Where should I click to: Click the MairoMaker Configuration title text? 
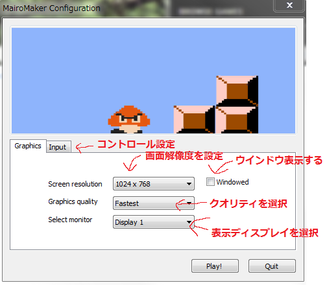(51, 8)
